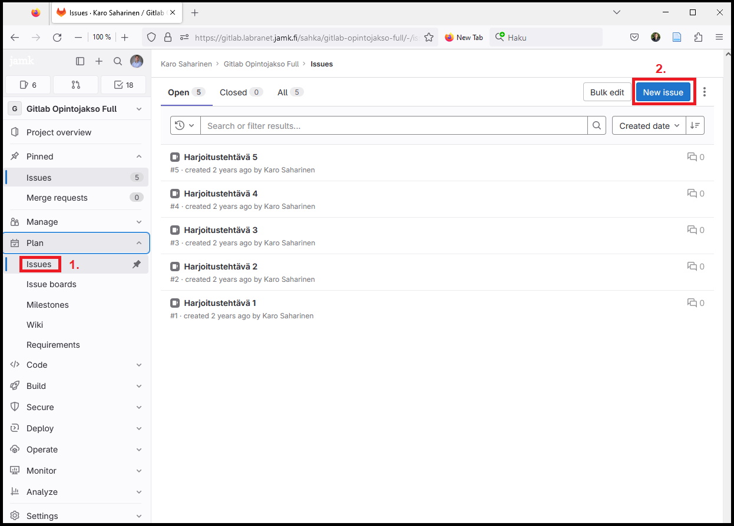Open the Created date sort dropdown
The width and height of the screenshot is (734, 526).
pyautogui.click(x=649, y=125)
